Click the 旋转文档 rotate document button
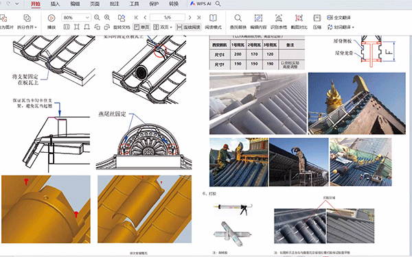This screenshot has height=257, width=412. pyautogui.click(x=122, y=22)
